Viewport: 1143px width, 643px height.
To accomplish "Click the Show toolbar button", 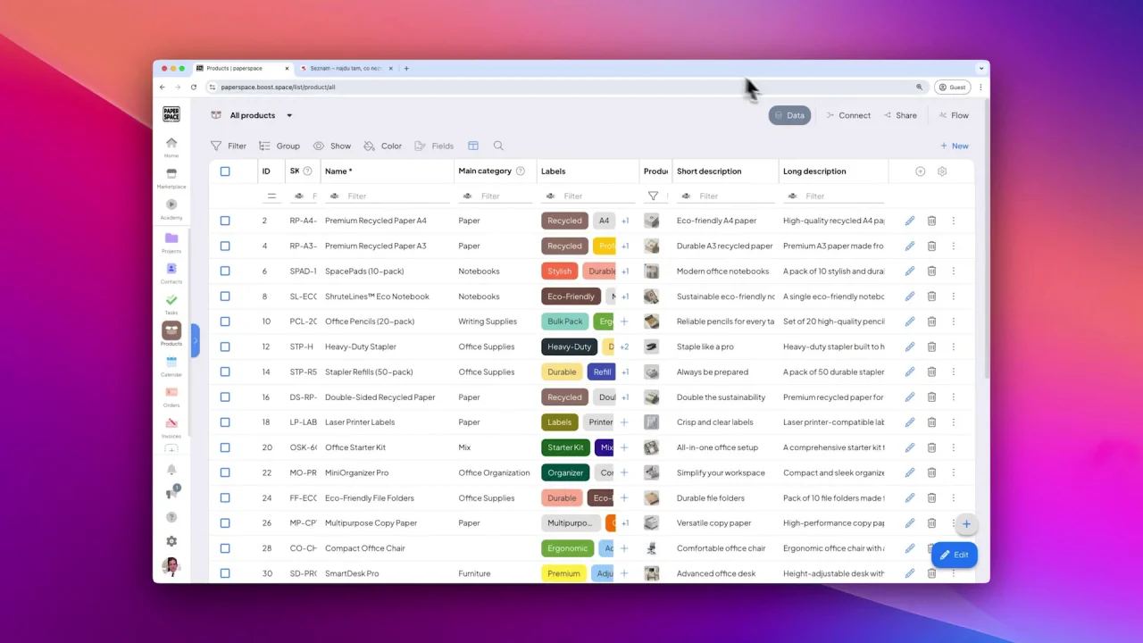I will pyautogui.click(x=331, y=146).
